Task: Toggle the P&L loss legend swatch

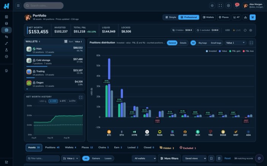Action: coord(244,51)
